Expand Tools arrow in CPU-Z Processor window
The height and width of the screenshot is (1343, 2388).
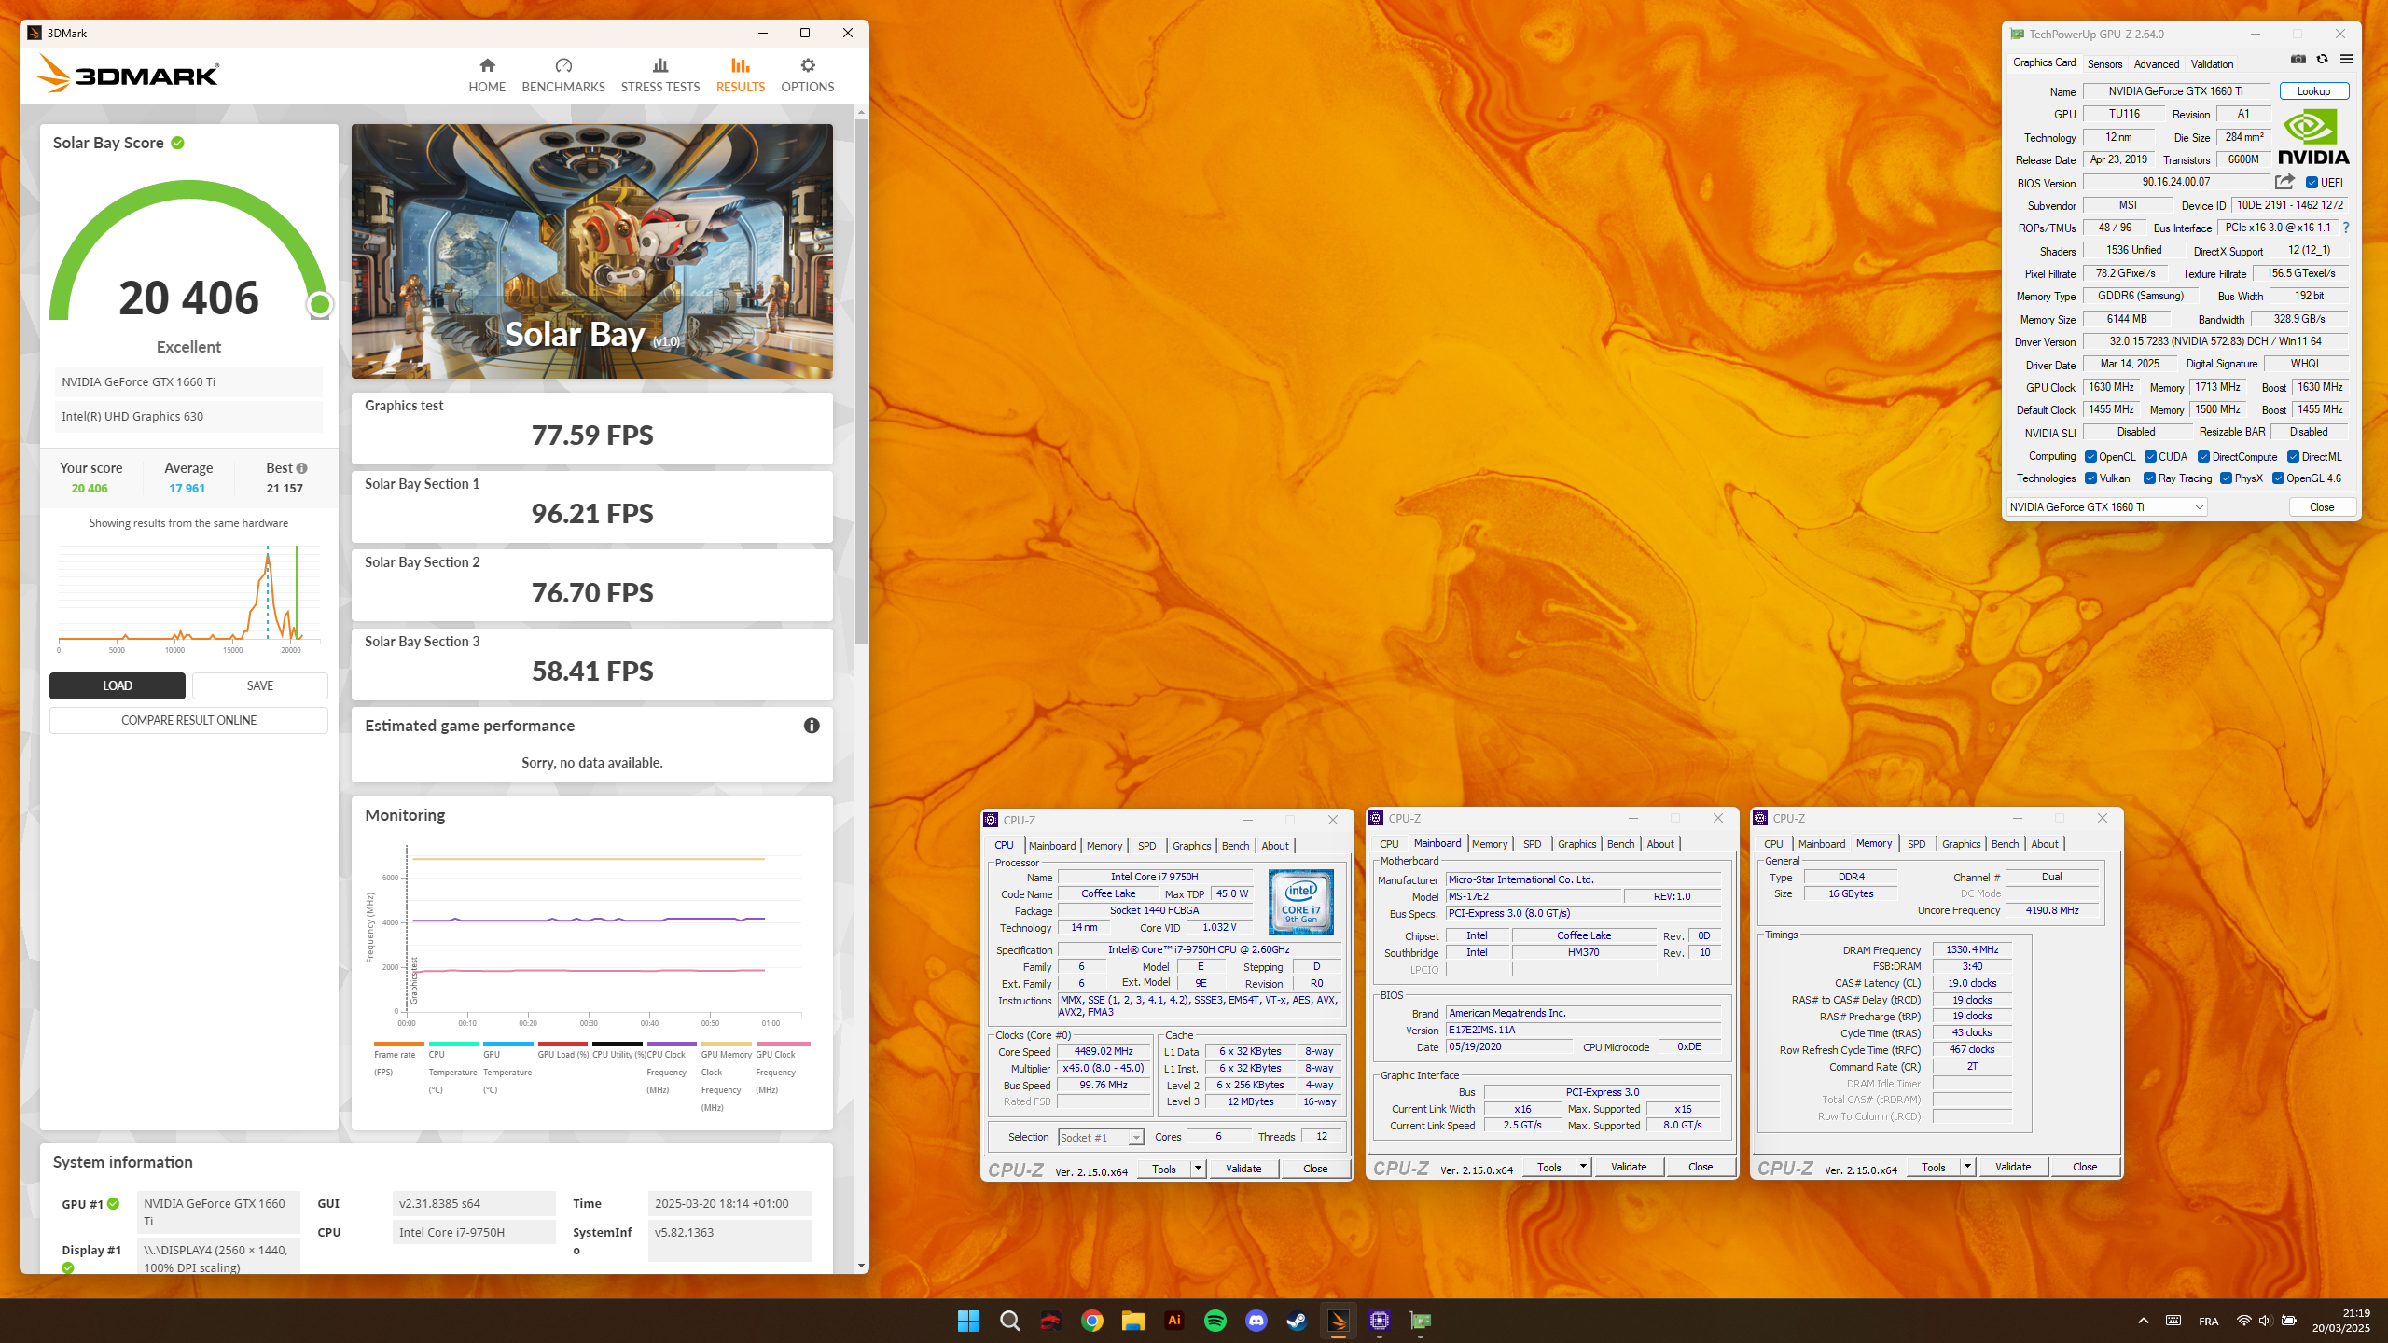coord(1198,1169)
